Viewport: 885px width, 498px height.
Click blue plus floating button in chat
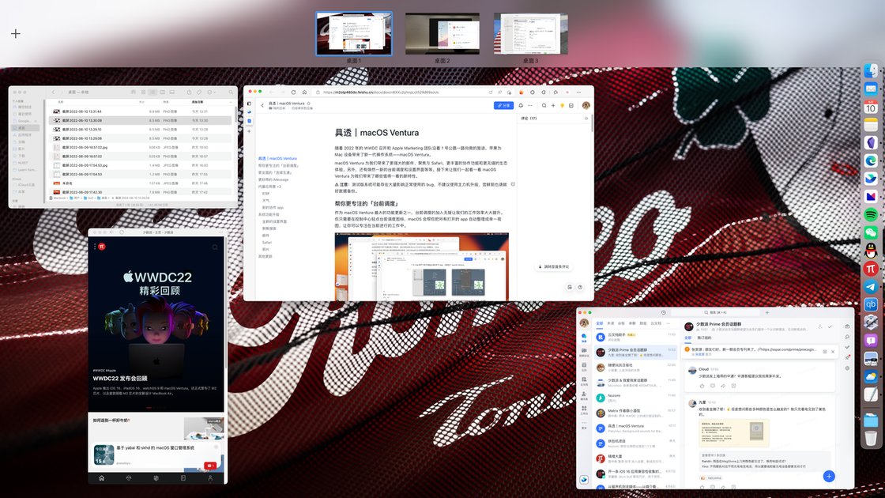click(x=829, y=476)
